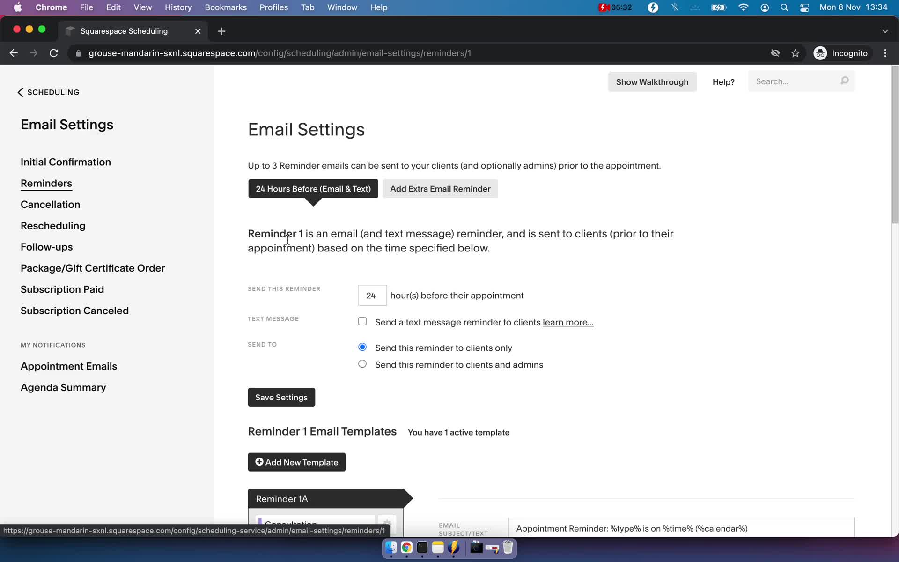899x562 pixels.
Task: Open the Initial Confirmation email settings
Action: 66,162
